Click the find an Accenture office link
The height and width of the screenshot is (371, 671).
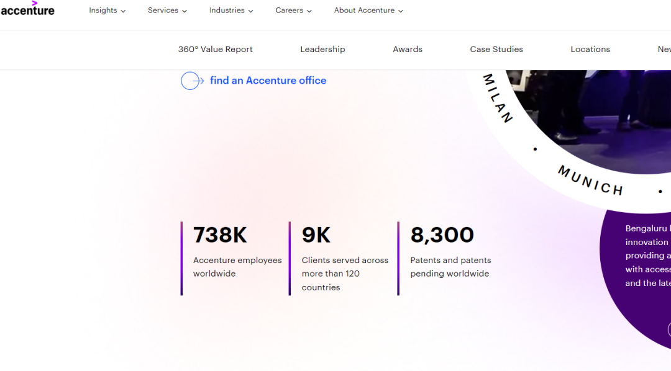point(268,81)
